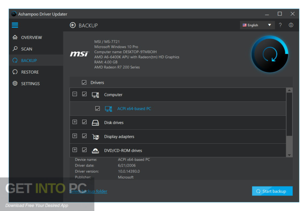Screen dimensions: 308x211
Task: Expand the Display adapters category
Action: pos(75,136)
